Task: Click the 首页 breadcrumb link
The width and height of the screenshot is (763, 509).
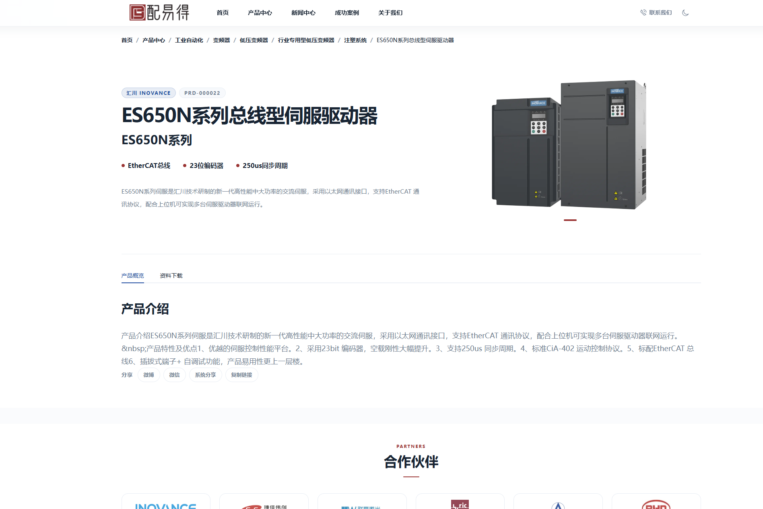Action: 127,40
